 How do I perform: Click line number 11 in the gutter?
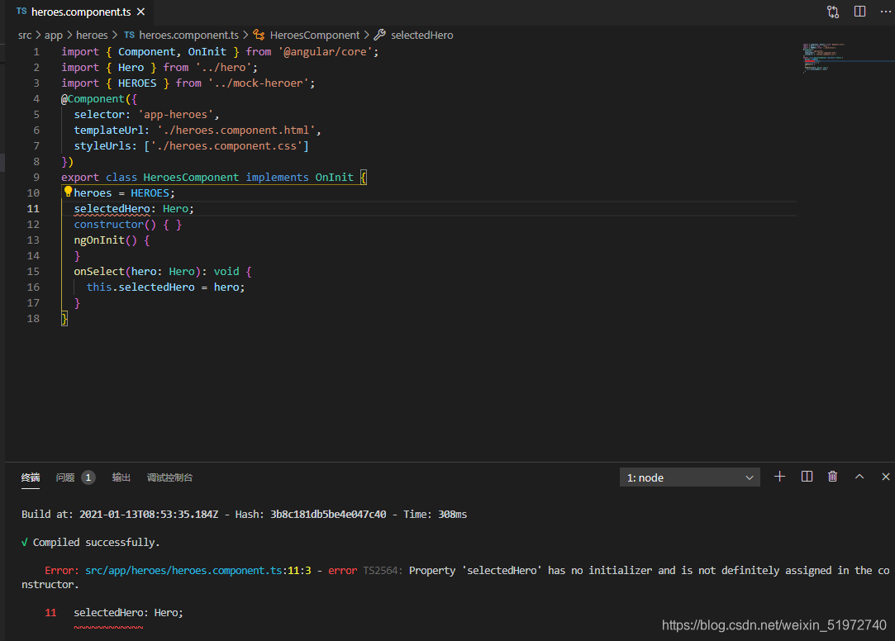[x=33, y=209]
